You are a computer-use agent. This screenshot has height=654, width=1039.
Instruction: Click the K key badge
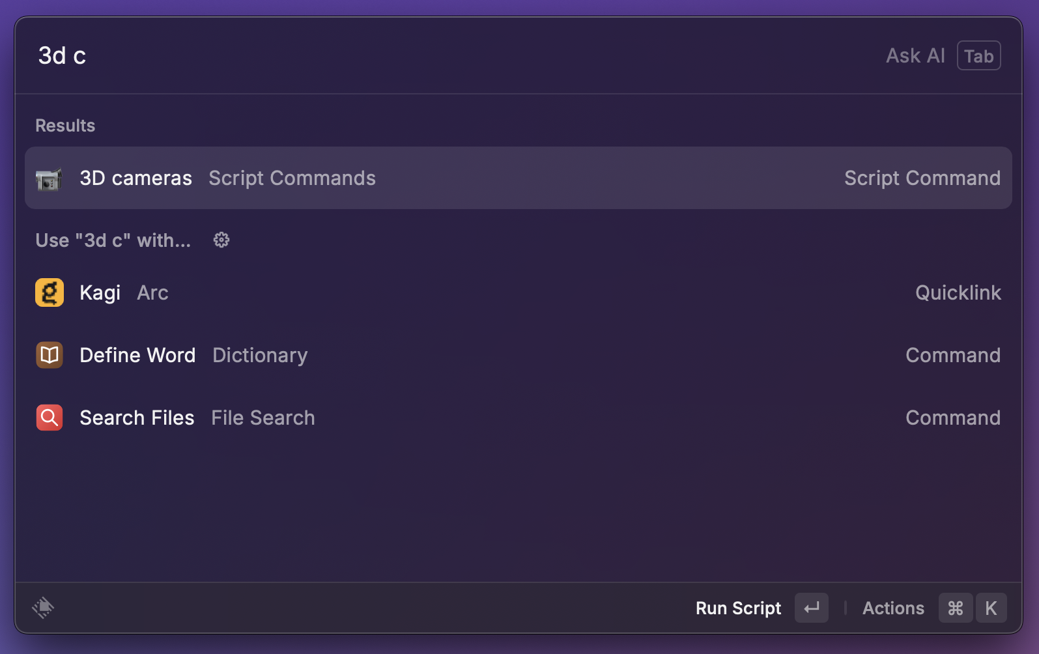tap(991, 608)
